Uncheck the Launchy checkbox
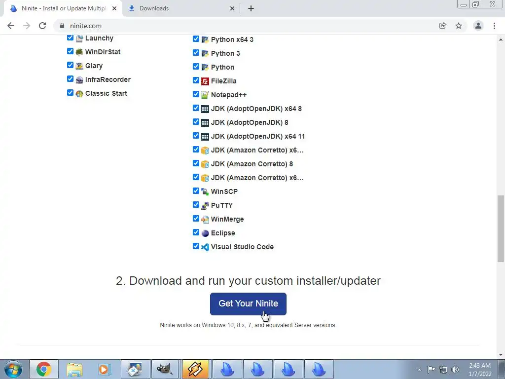 click(70, 38)
